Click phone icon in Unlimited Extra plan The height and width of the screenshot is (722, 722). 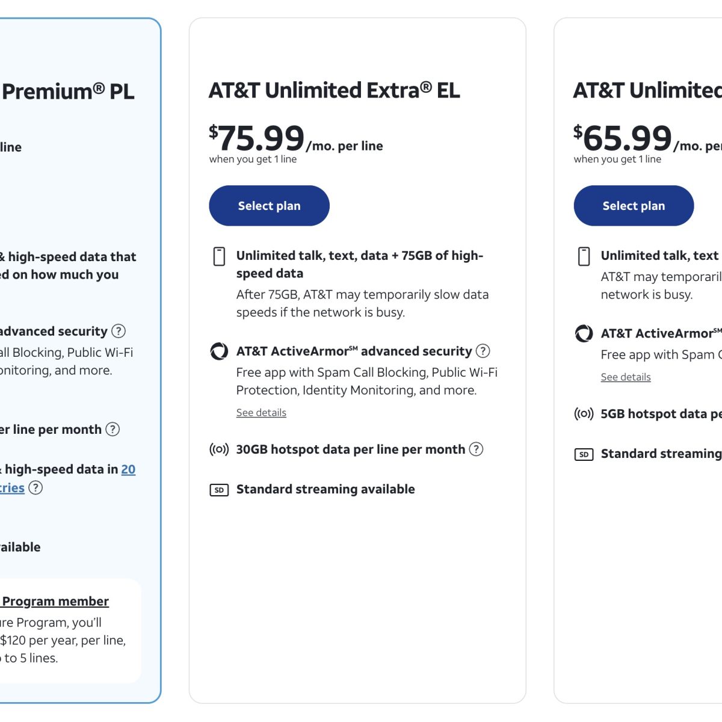tap(220, 256)
